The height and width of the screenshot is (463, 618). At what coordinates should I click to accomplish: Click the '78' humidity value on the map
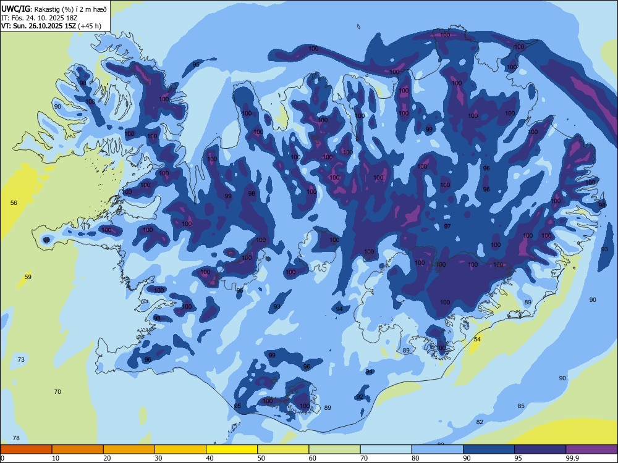(x=16, y=438)
